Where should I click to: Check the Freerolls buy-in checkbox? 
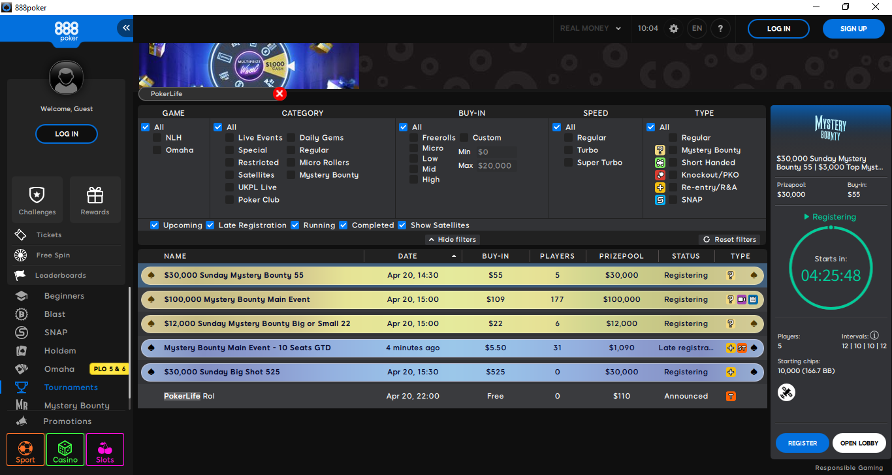[414, 138]
